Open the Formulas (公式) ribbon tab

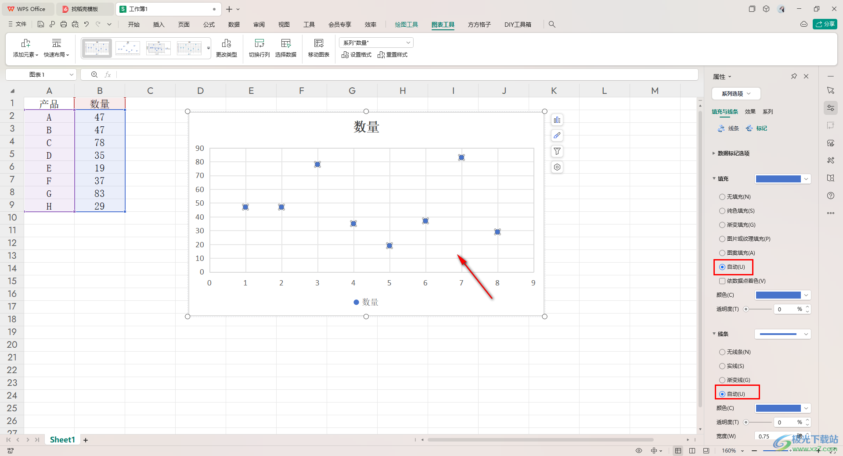pos(209,25)
